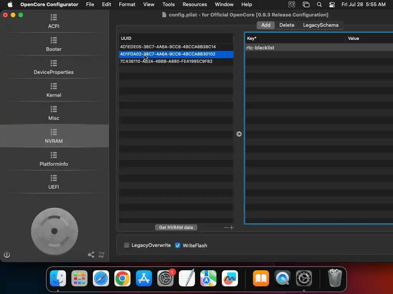The width and height of the screenshot is (393, 294).
Task: Open the Format menu
Action: point(127,5)
